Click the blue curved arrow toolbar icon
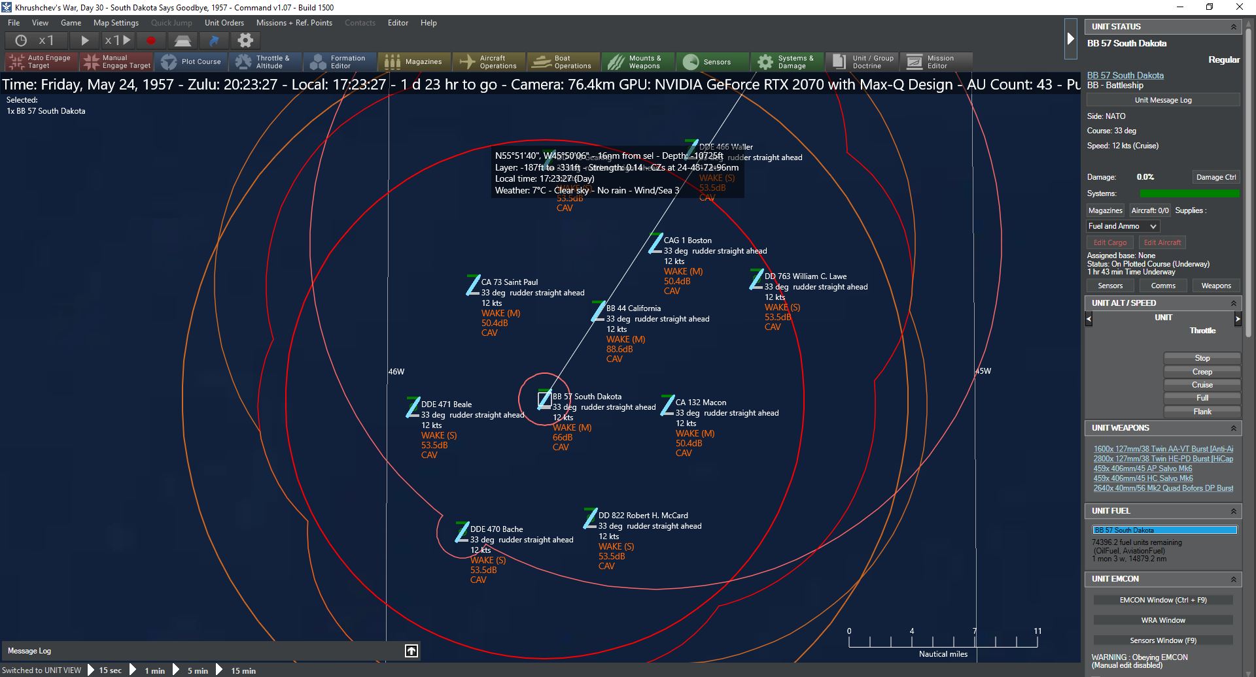The image size is (1256, 677). pos(214,41)
